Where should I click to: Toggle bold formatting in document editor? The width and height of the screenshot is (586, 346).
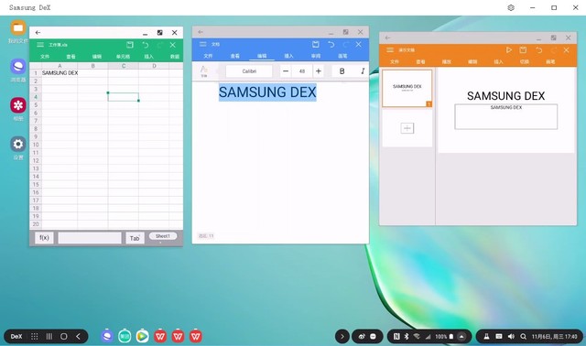coord(342,71)
